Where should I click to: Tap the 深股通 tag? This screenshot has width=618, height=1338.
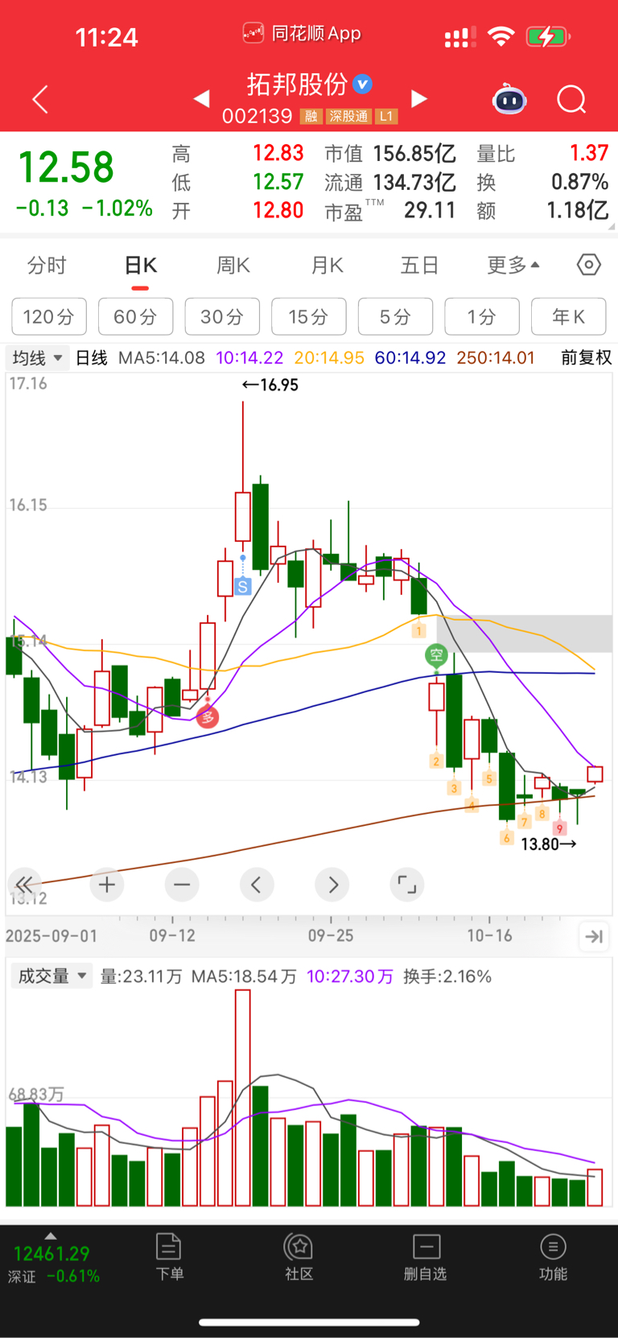tap(348, 117)
